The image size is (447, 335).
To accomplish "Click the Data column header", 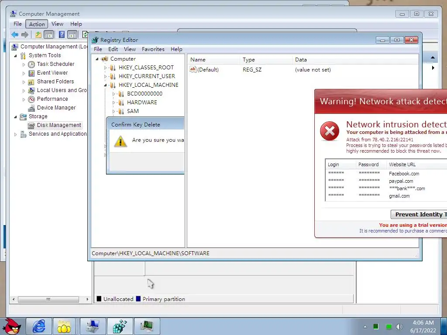I will point(355,59).
